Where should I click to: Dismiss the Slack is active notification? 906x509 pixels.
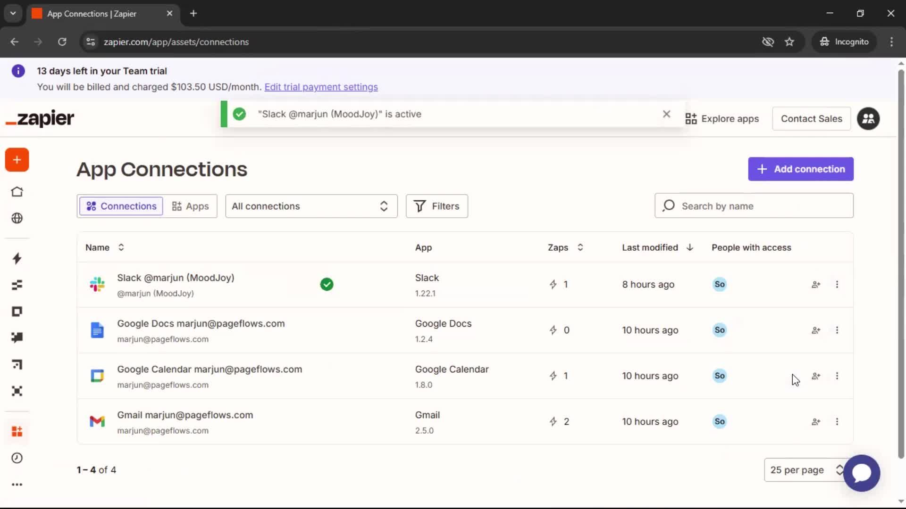(666, 114)
